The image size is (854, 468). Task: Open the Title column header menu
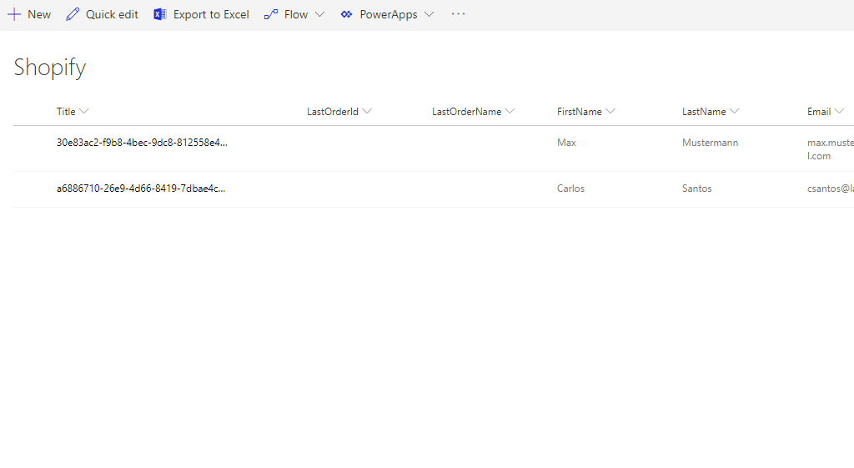click(83, 112)
